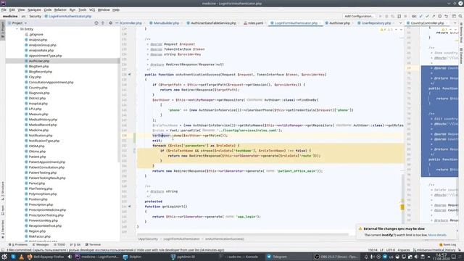Click the LF line separator in status bar
This screenshot has width=464, height=261.
pyautogui.click(x=382, y=250)
